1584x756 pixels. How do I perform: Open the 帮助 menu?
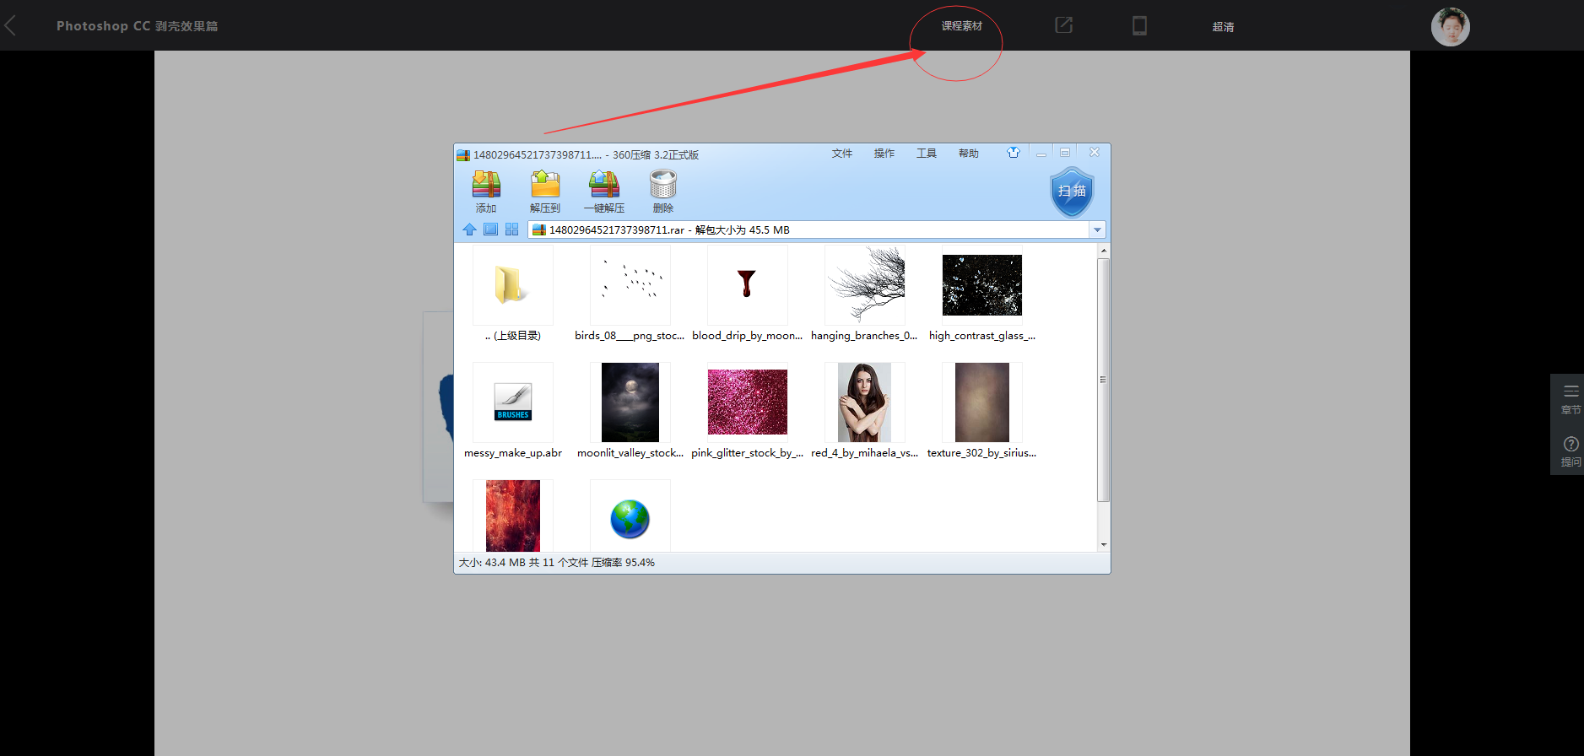click(969, 154)
